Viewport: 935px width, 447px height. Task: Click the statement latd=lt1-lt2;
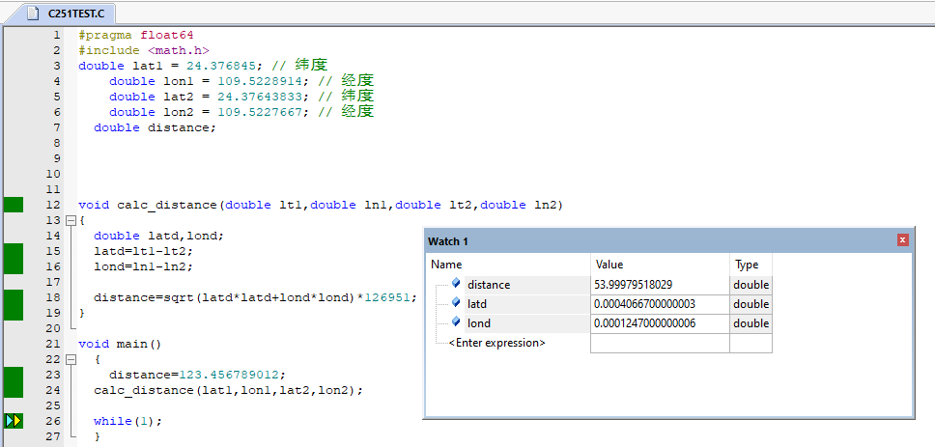144,252
